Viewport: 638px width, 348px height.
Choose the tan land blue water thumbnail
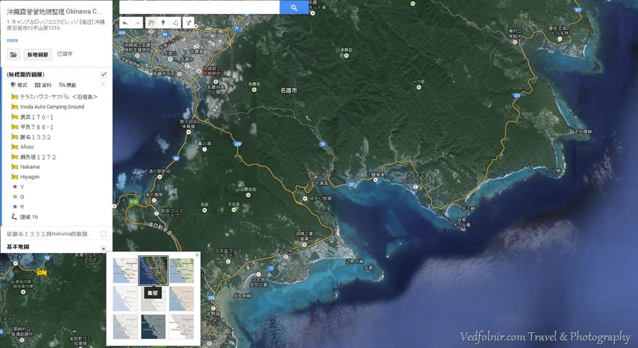pos(181,299)
